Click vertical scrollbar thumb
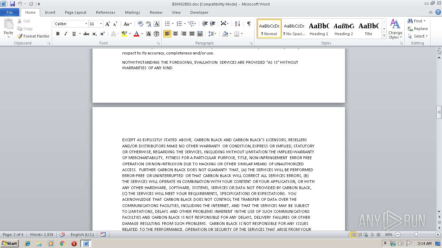Image resolution: width=442 pixels, height=248 pixels. click(x=439, y=112)
